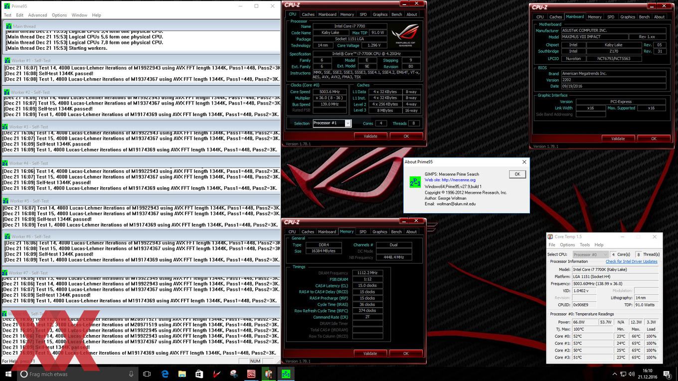Open the Test menu in Prime95
Viewport: 678px width, 381px height.
7,15
